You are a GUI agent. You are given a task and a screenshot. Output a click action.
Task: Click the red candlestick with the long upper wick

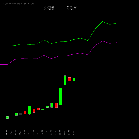(x=69, y=79)
